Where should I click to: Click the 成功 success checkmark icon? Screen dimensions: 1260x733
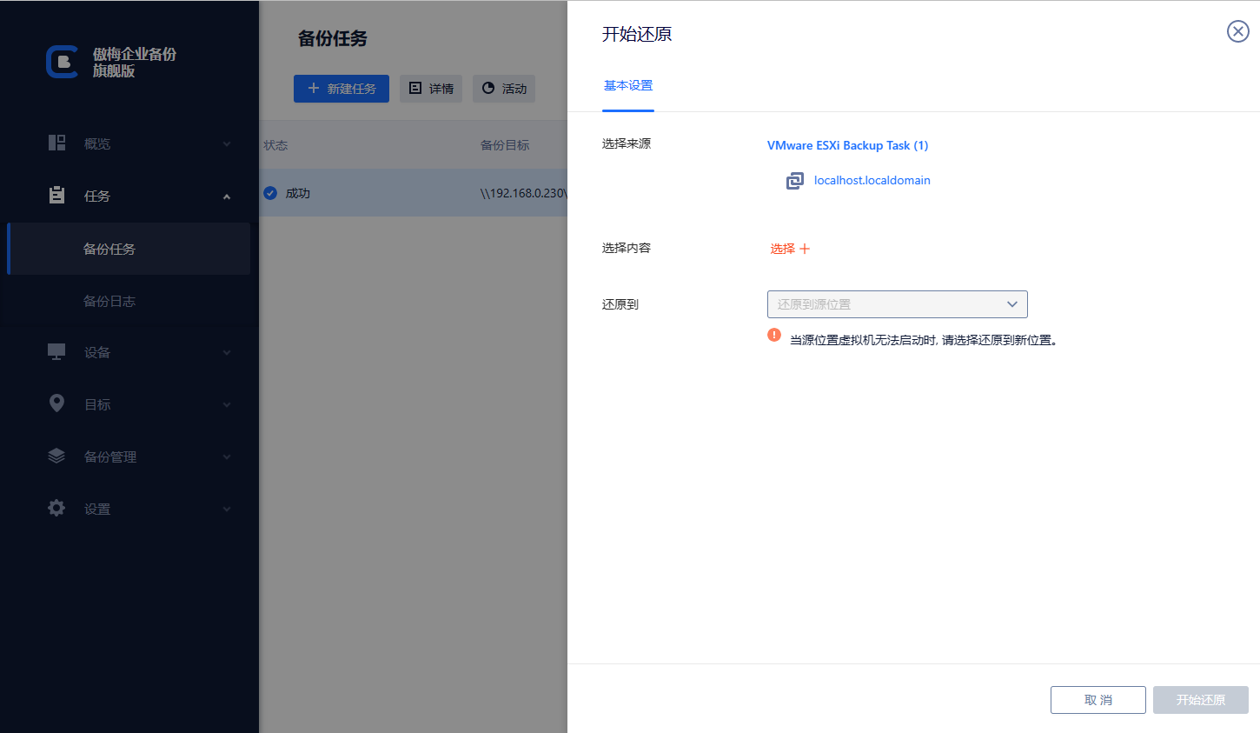(x=270, y=192)
